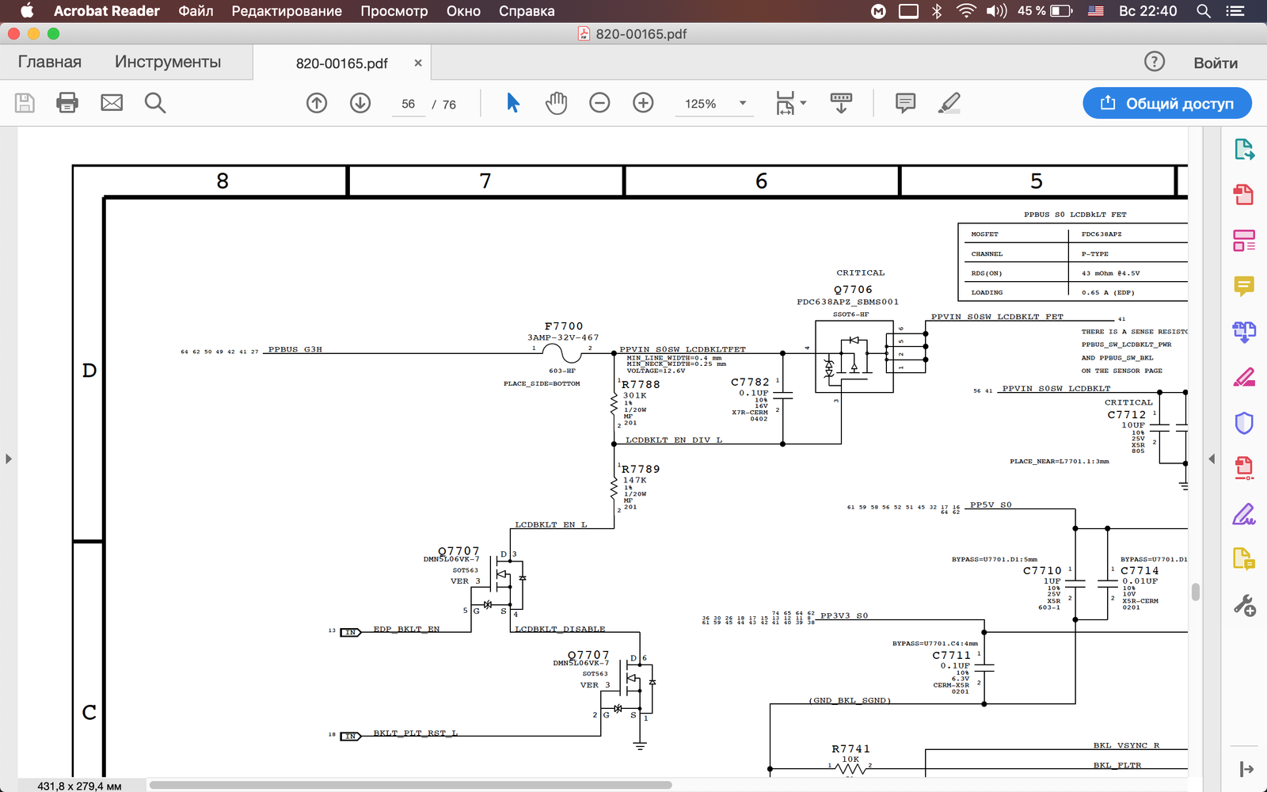Select the highlighter pen tool

coord(949,103)
